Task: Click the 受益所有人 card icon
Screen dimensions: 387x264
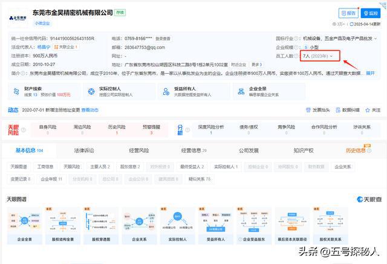Action: pos(166,91)
